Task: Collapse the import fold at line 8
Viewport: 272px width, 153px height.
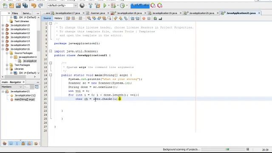Action: (51, 51)
